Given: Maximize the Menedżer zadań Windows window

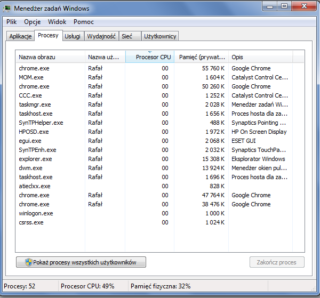Looking at the screenshot, I should (284, 6).
